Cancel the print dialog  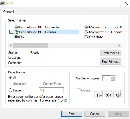pyautogui.click(x=95, y=114)
